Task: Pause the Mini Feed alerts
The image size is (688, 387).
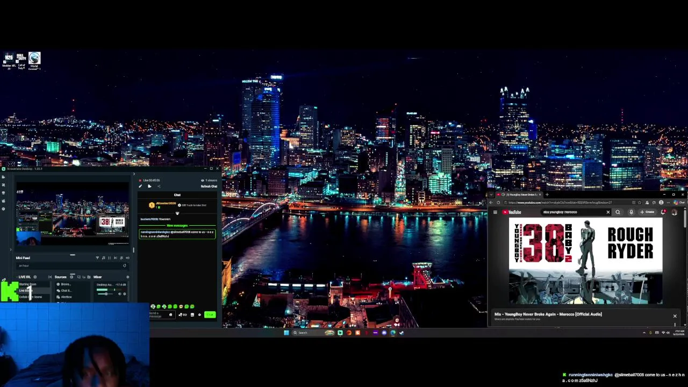Action: [x=109, y=257]
